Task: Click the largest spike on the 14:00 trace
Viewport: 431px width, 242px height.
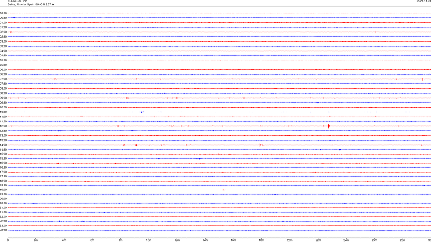Action: [136, 145]
